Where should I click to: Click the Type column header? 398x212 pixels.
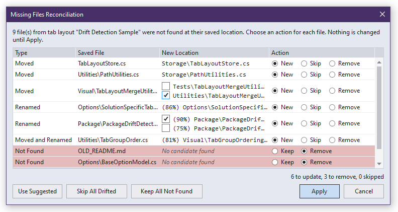click(44, 53)
